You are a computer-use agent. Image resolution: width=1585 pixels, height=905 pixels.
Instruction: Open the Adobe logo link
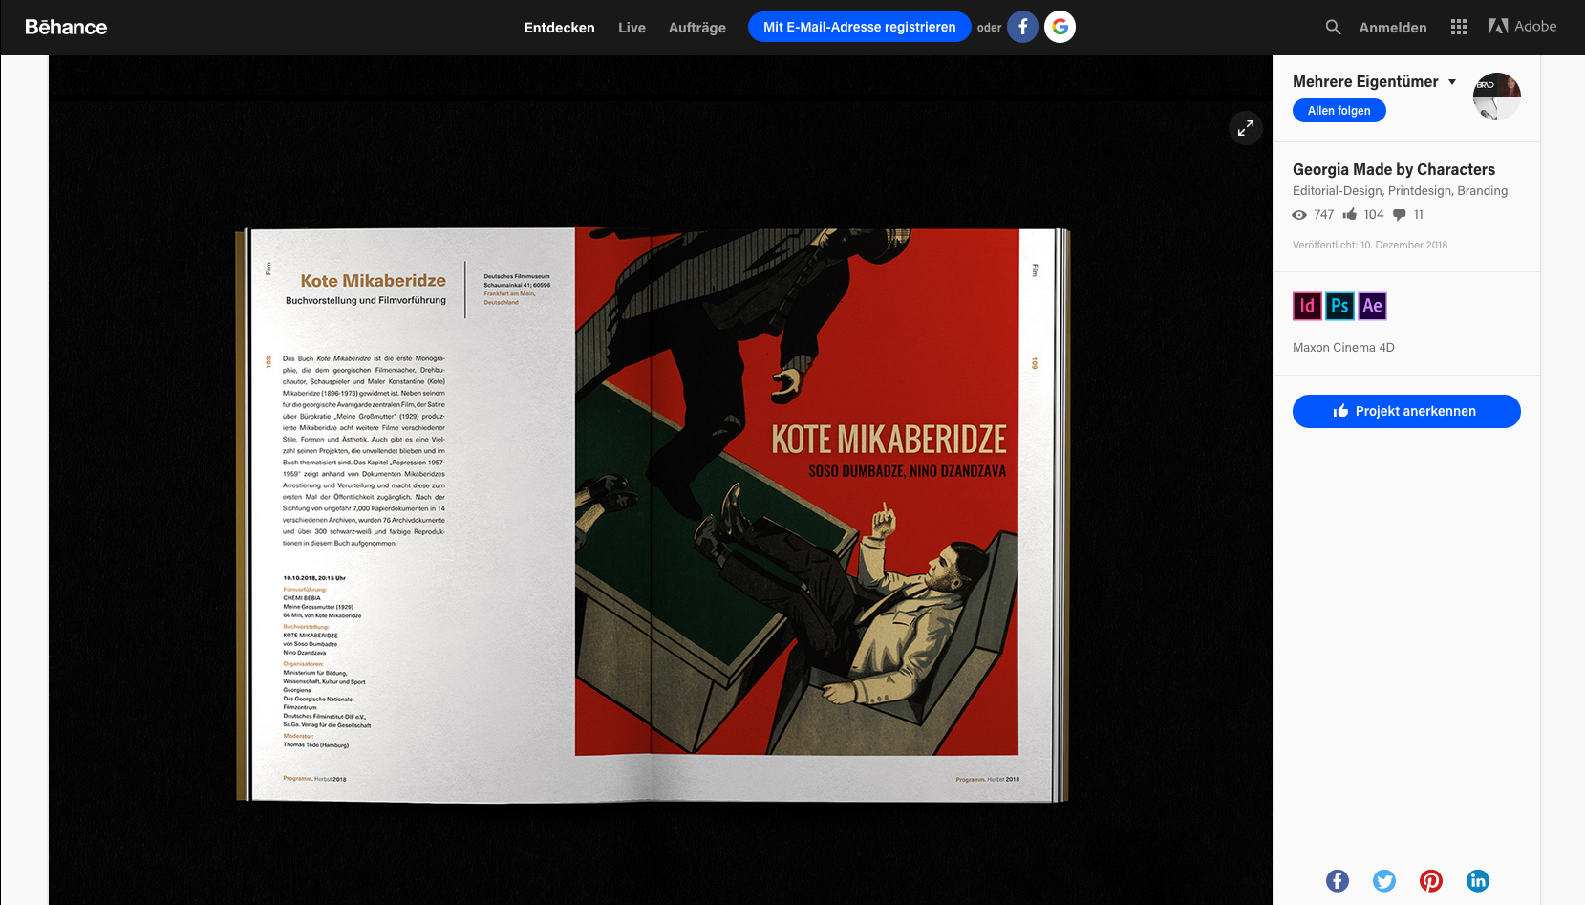pos(1523,27)
